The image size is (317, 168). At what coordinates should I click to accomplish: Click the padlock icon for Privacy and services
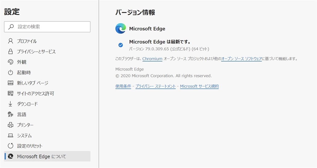[11, 51]
